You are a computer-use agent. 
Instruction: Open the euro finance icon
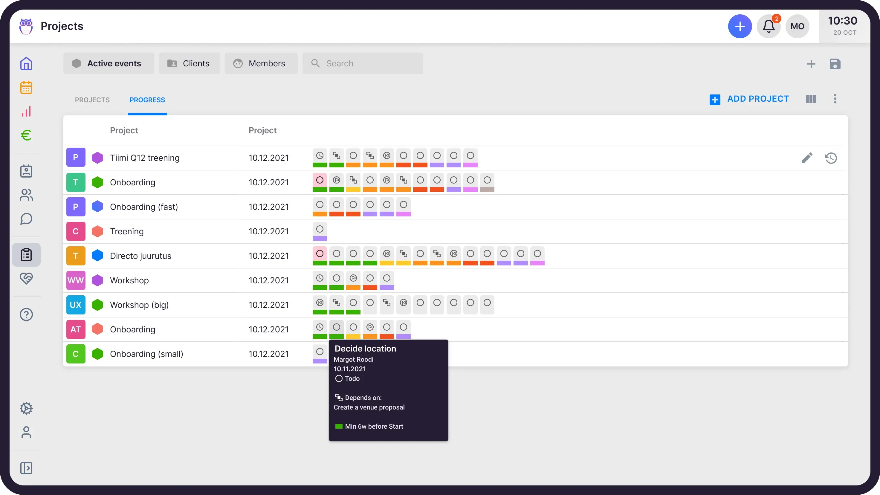(26, 135)
